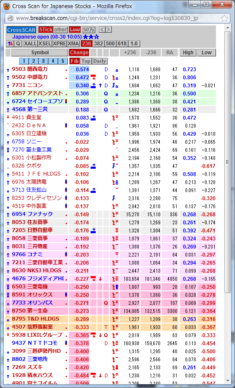Go to previous log with left arrow

(102, 30)
